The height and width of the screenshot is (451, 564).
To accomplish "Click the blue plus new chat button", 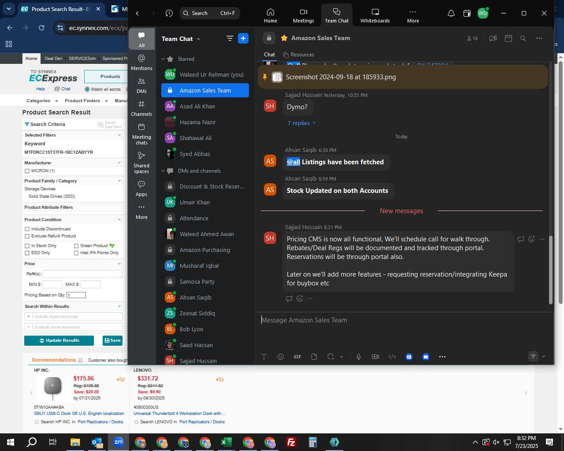I will coord(243,38).
